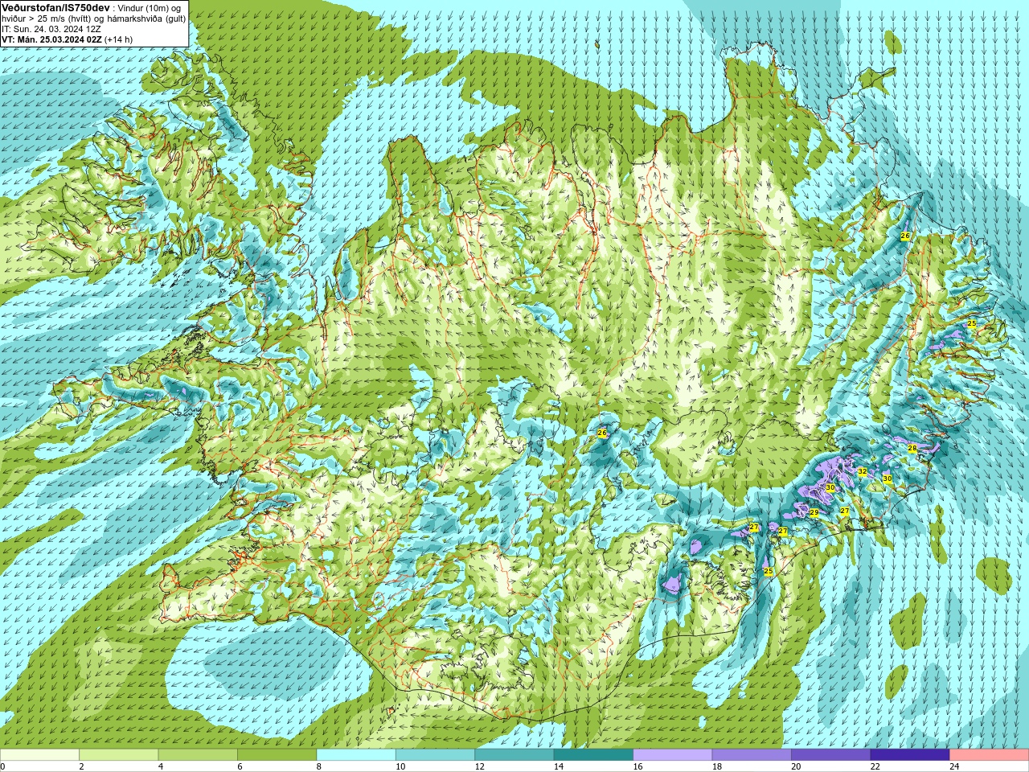
Task: Click the 'VT: Mán. 25.03.2024 02Z' valid time
Action: coord(51,39)
